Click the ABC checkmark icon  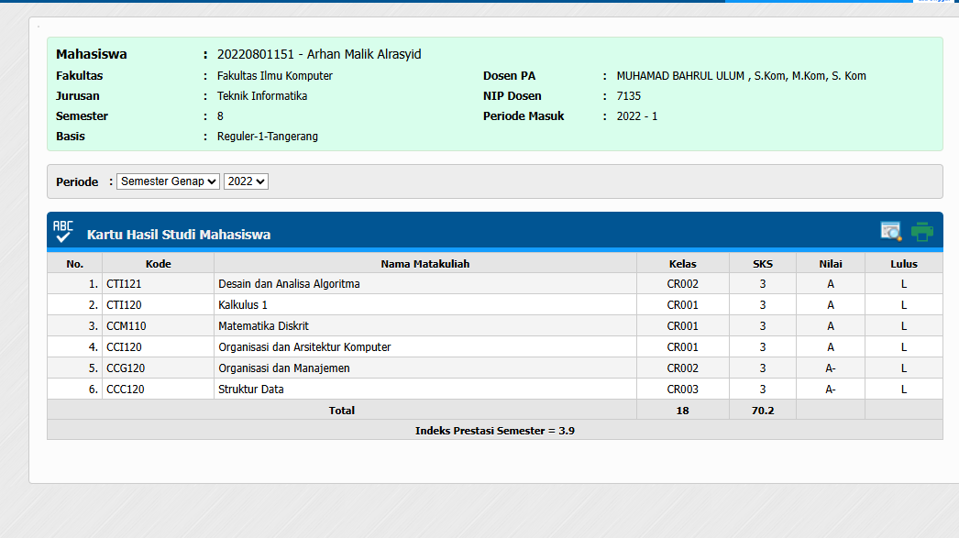pos(62,231)
